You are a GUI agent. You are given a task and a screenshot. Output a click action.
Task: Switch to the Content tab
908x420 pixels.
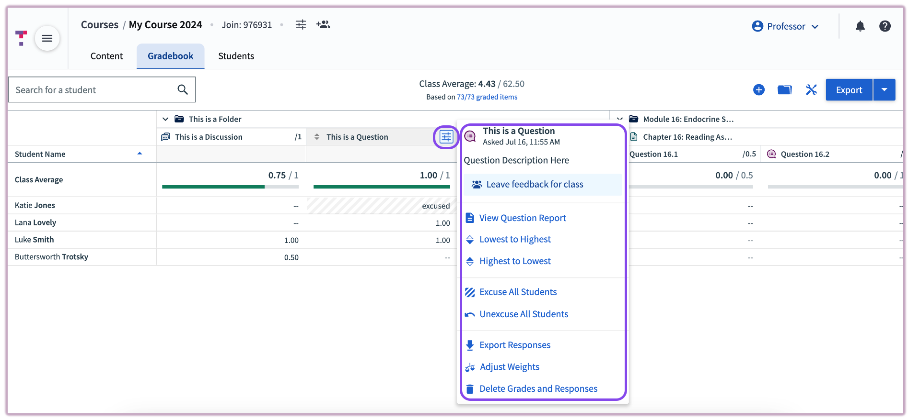coord(106,56)
